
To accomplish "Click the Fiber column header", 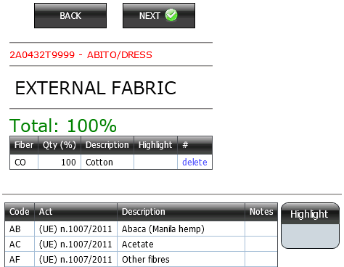I will [x=24, y=145].
